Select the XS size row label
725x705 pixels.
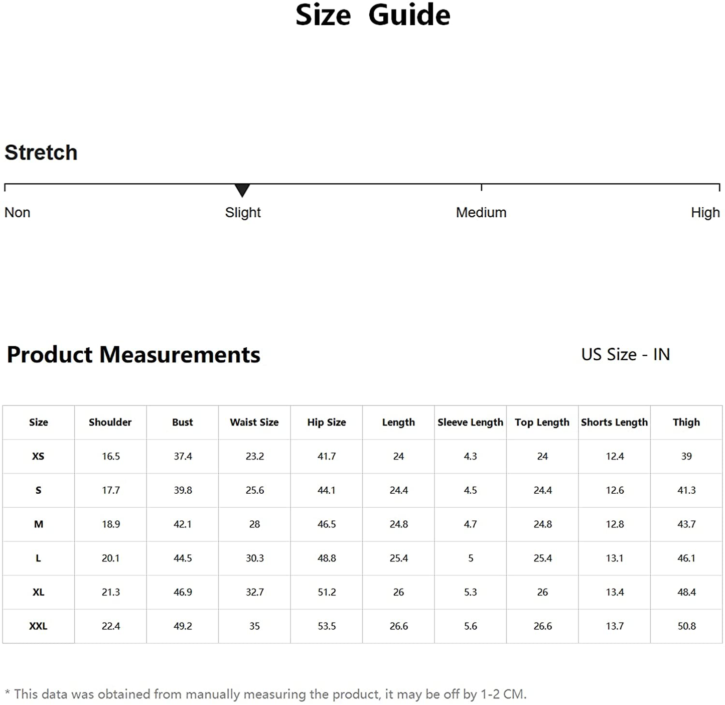(38, 457)
